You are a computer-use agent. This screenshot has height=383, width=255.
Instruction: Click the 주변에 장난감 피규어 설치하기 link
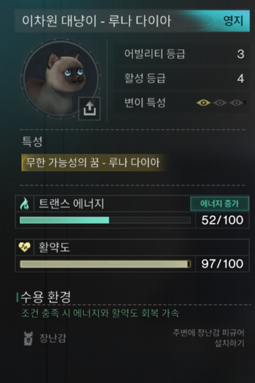[208, 338]
